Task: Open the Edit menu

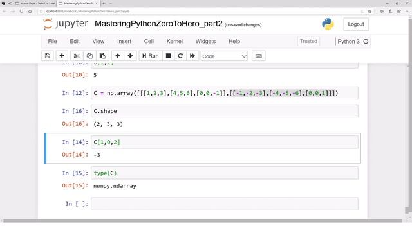Action: coord(75,41)
